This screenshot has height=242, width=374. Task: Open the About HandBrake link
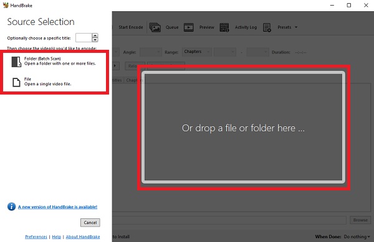coord(83,237)
